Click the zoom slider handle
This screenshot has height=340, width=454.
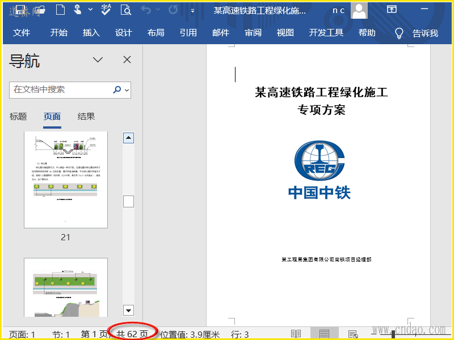[x=393, y=334]
